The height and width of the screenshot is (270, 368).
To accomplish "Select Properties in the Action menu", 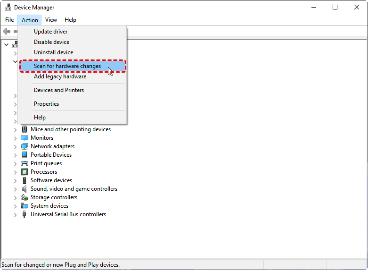I will click(46, 104).
